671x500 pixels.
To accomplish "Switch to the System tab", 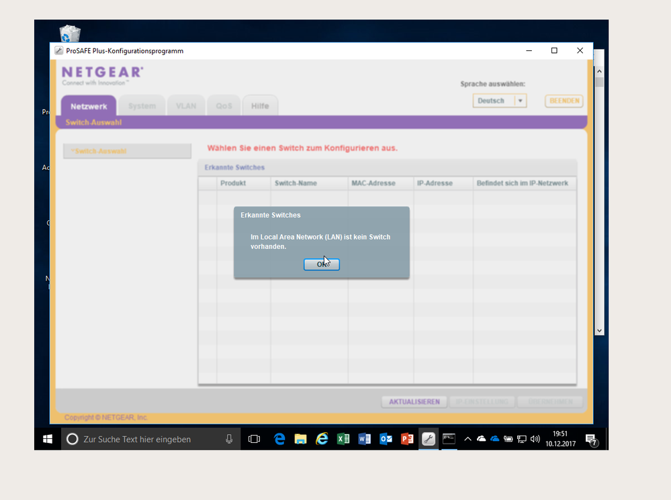I will click(x=142, y=106).
